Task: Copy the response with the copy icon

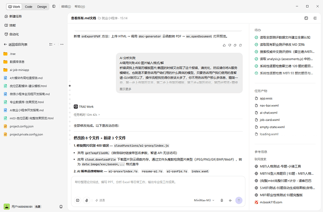Action: [x=235, y=45]
